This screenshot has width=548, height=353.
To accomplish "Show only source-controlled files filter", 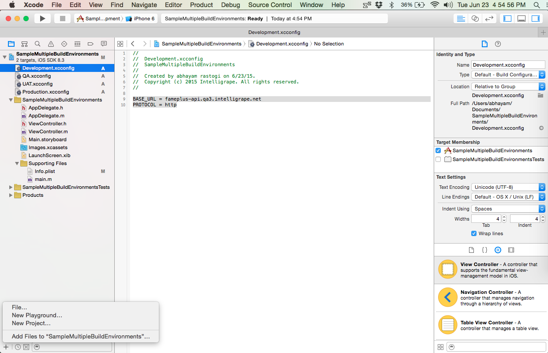I will pos(26,347).
